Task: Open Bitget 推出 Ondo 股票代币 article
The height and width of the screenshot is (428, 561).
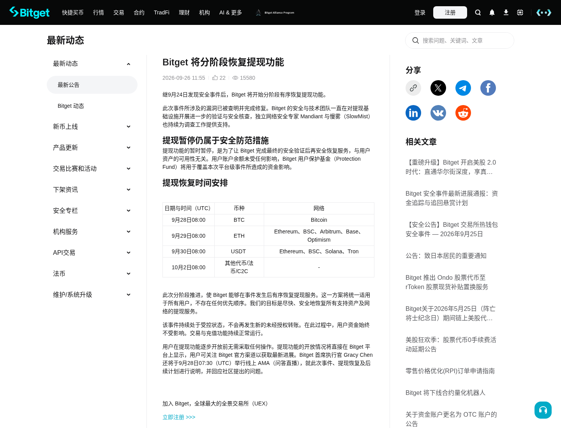Action: pyautogui.click(x=447, y=282)
